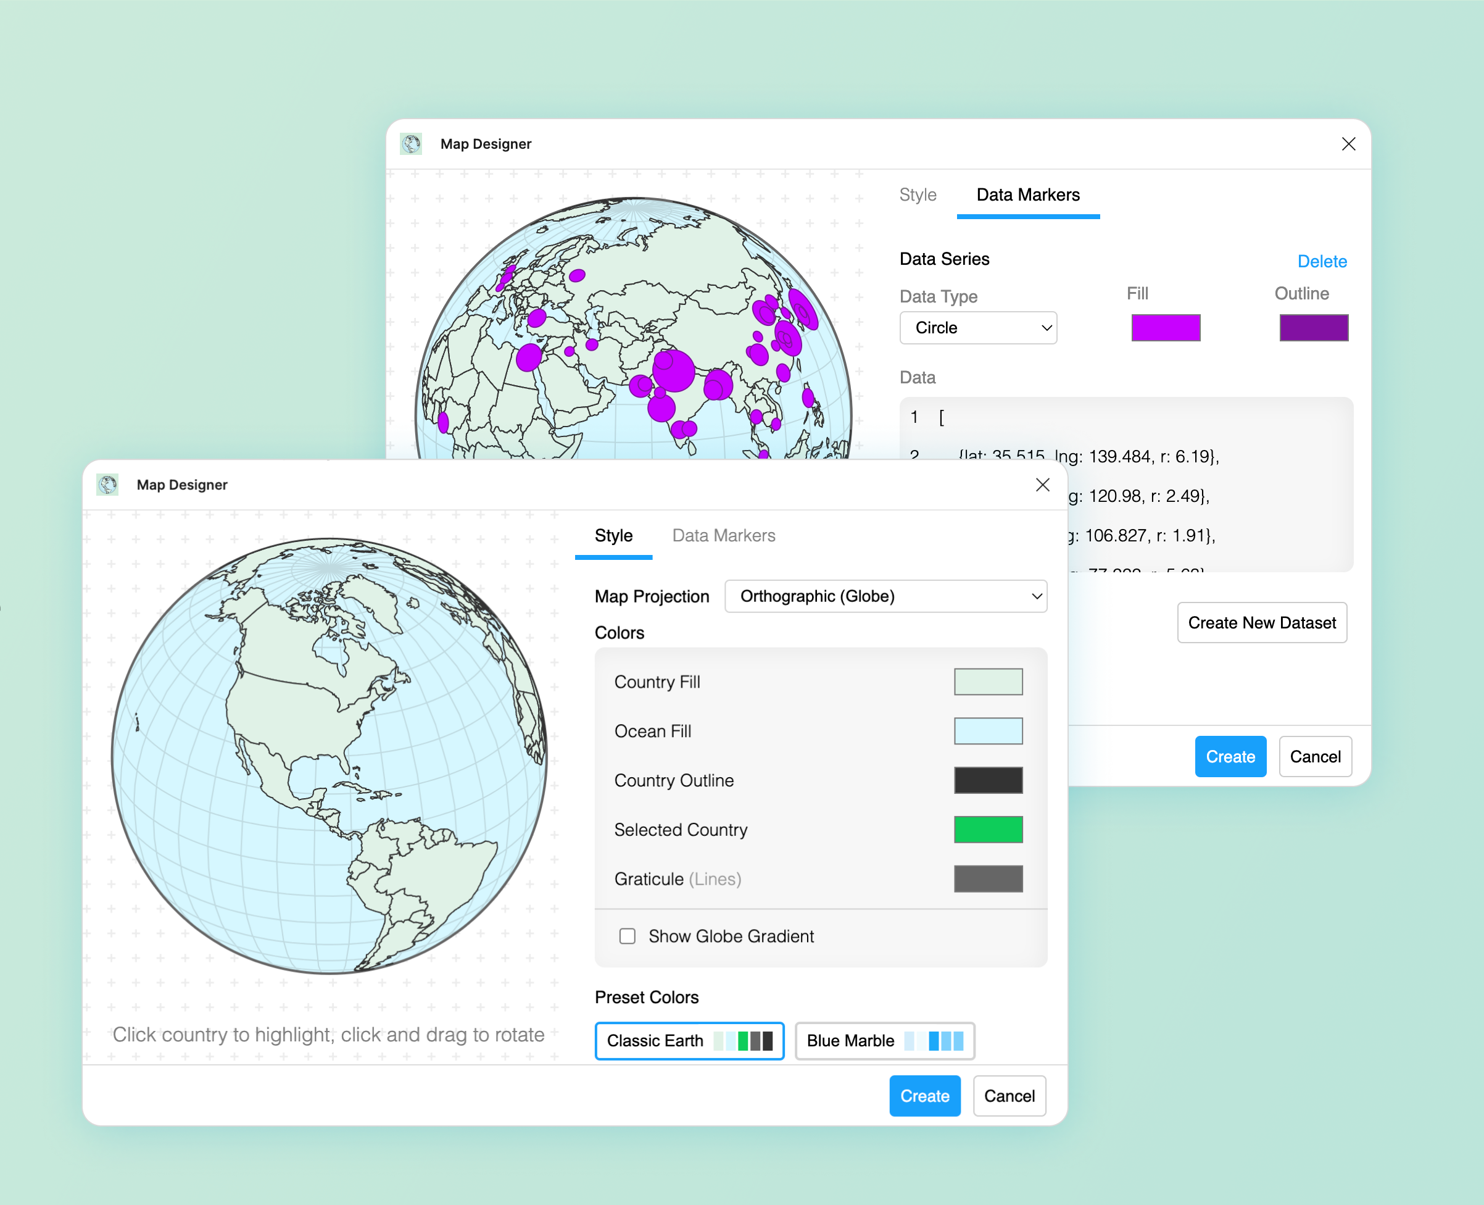Open the Map Projection dropdown
Image resolution: width=1484 pixels, height=1205 pixels.
tap(885, 596)
